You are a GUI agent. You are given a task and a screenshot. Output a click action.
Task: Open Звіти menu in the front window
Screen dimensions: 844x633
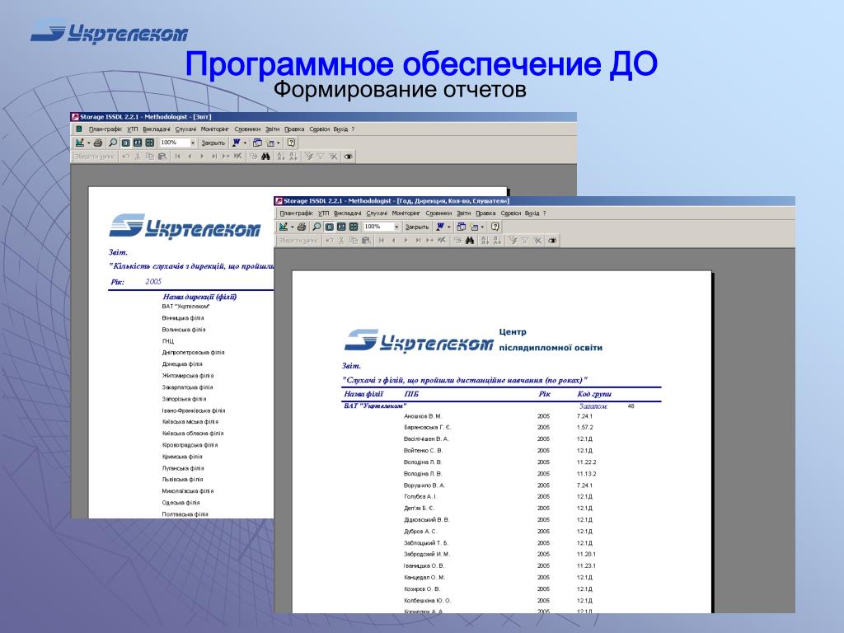pos(464,213)
